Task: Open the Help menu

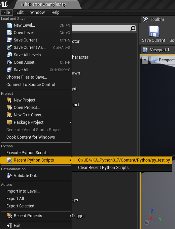Action: (x=56, y=12)
